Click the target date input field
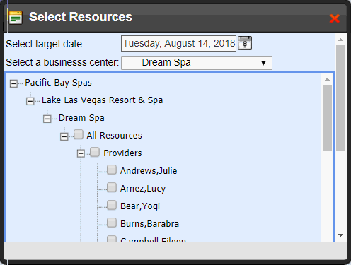The image size is (351, 265). tap(178, 43)
